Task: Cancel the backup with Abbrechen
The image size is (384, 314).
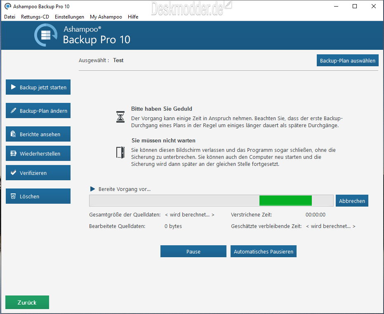Action: 352,200
